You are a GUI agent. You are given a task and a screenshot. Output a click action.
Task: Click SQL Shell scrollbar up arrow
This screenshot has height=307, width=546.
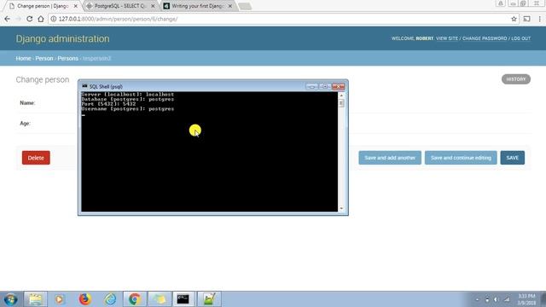[341, 96]
